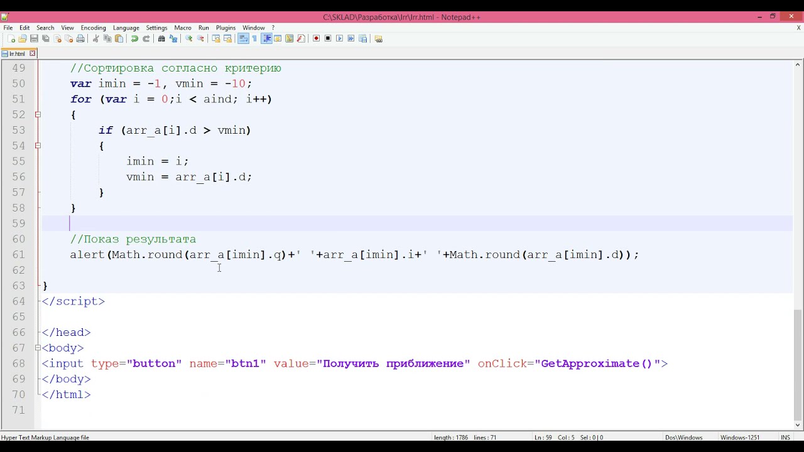
Task: Save the file with the Save icon
Action: pyautogui.click(x=34, y=38)
